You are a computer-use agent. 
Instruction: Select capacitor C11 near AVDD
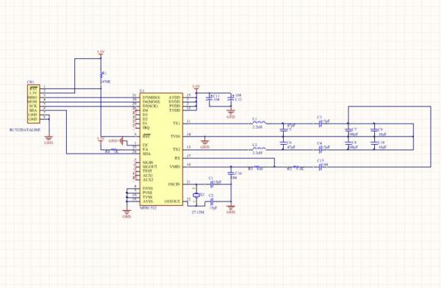[209, 98]
